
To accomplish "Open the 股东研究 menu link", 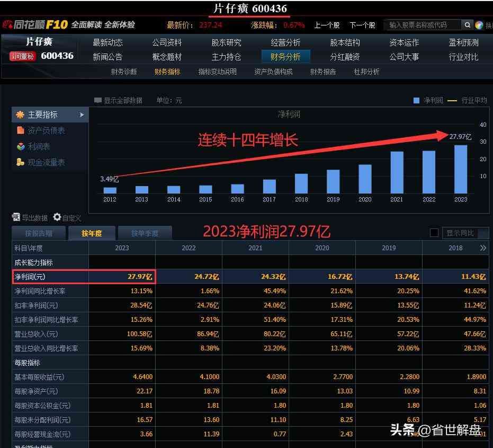I will (x=226, y=42).
